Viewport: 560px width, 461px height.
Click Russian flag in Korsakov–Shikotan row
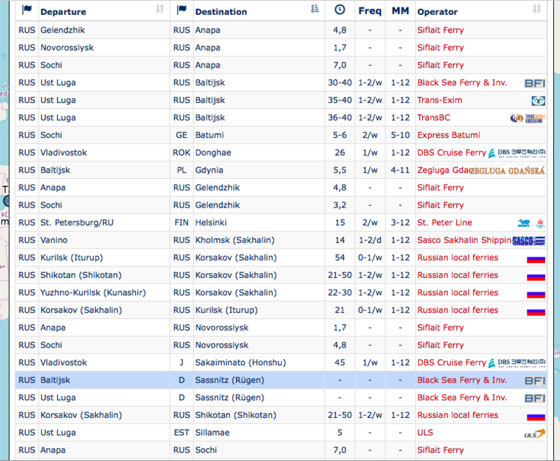(536, 417)
